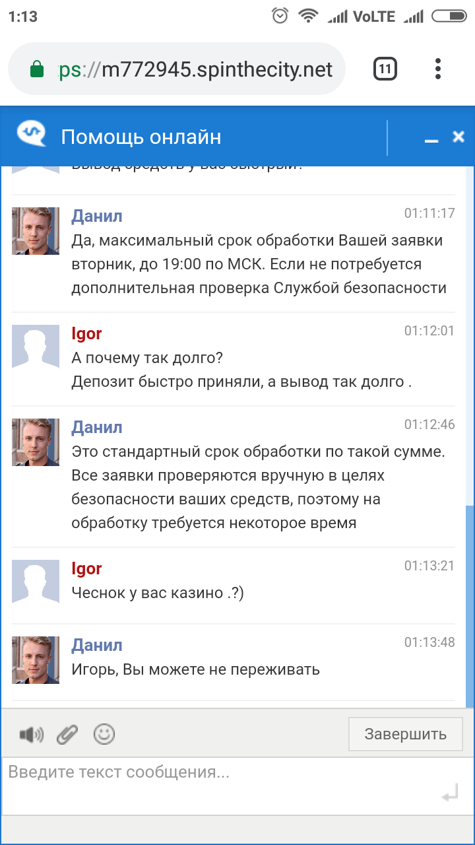475x845 pixels.
Task: Click Igor's placeholder avatar at 01:12:01
Action: click(36, 349)
